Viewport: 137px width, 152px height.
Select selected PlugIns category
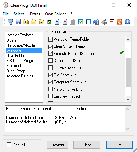click(24, 76)
